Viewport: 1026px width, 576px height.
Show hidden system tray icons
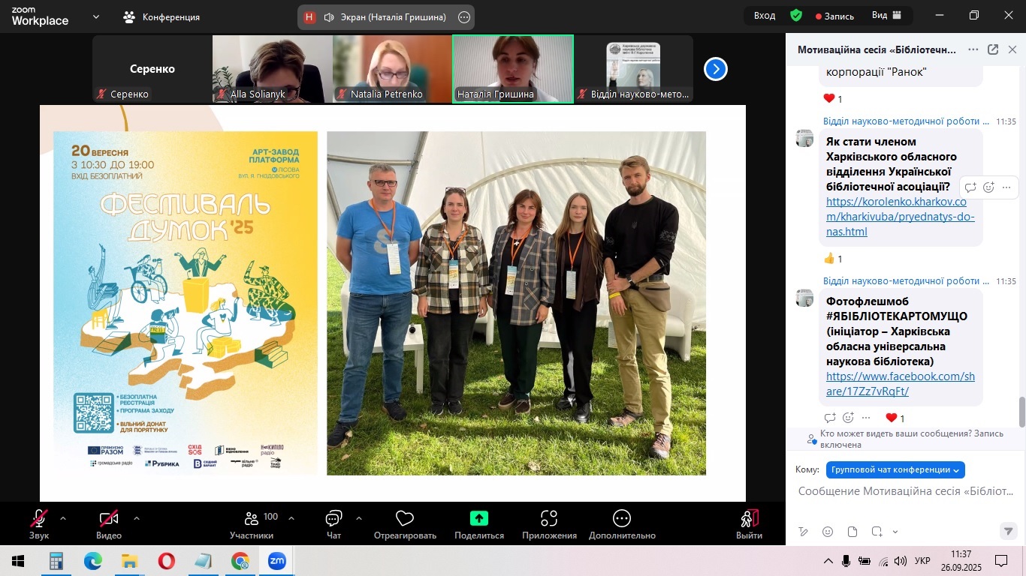(x=828, y=561)
